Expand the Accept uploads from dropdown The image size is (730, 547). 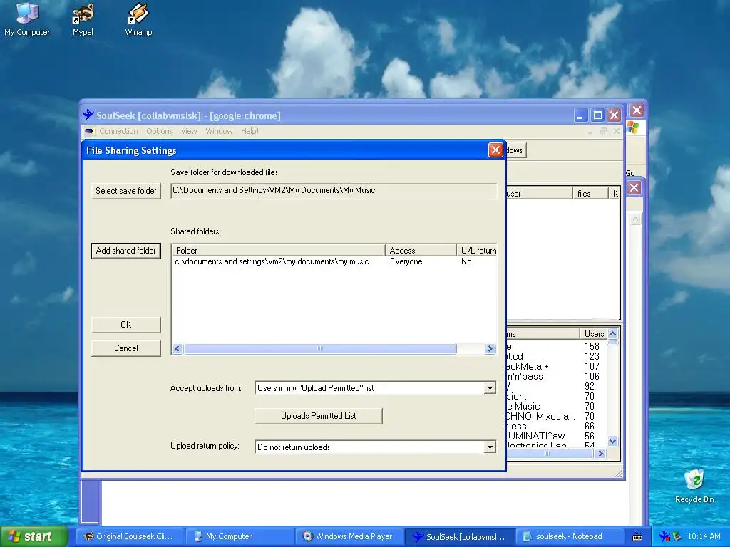pyautogui.click(x=490, y=388)
